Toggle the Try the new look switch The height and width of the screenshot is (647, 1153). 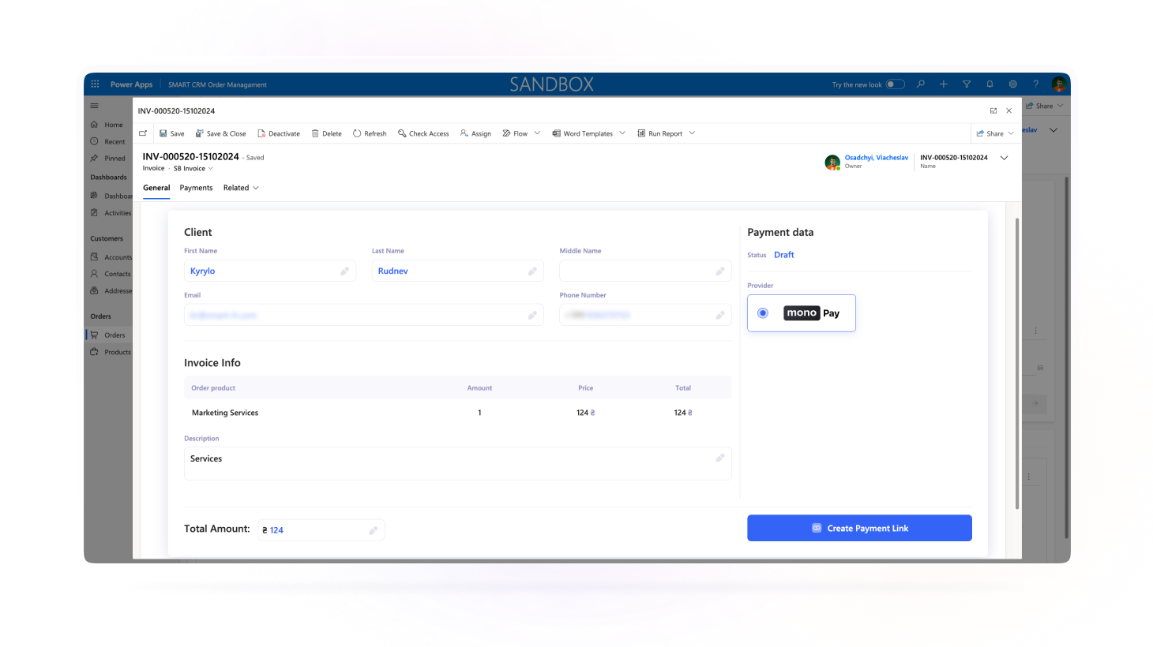895,84
